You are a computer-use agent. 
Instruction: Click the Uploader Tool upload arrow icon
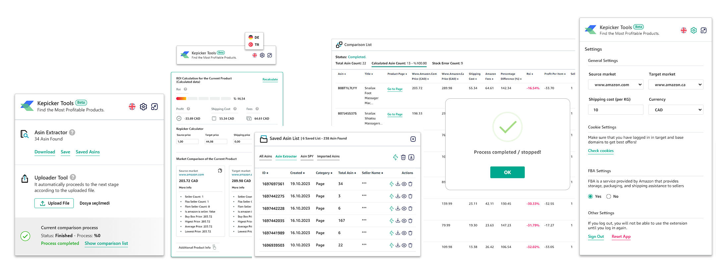pyautogui.click(x=25, y=179)
